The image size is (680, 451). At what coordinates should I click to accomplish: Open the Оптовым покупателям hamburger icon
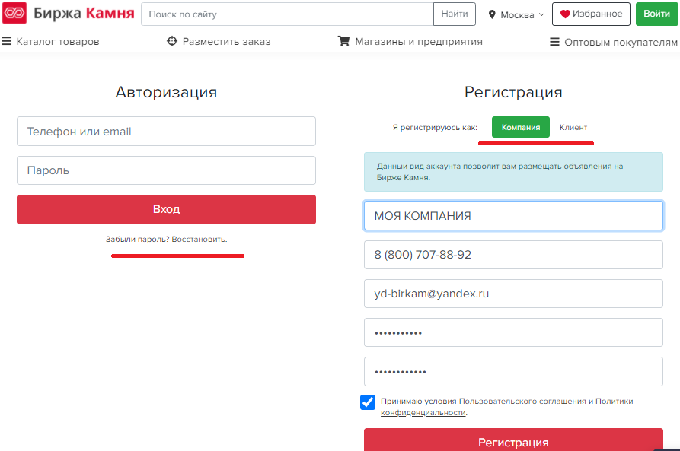tap(554, 42)
